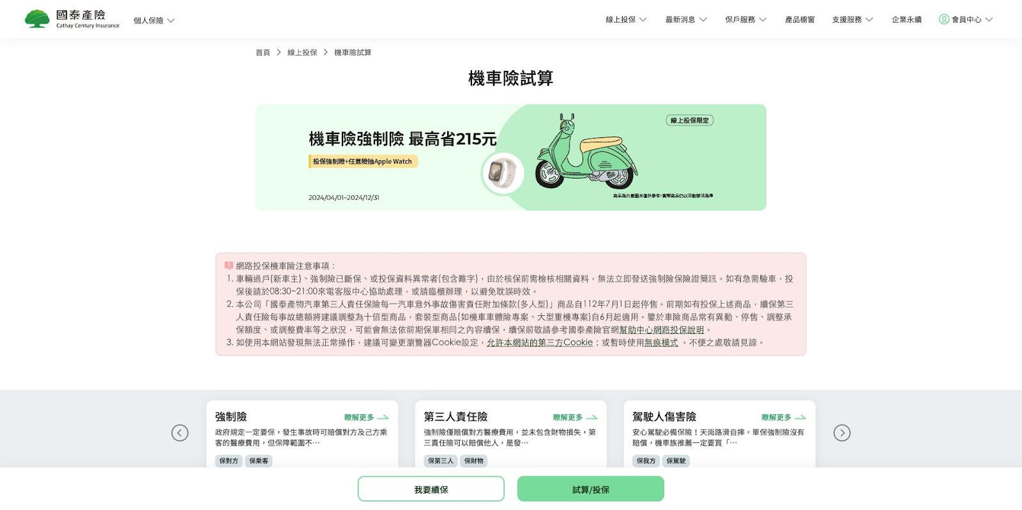This screenshot has height=510, width=1022.
Task: Click the 網路投保機車險注意事項 notice heading
Action: point(286,266)
